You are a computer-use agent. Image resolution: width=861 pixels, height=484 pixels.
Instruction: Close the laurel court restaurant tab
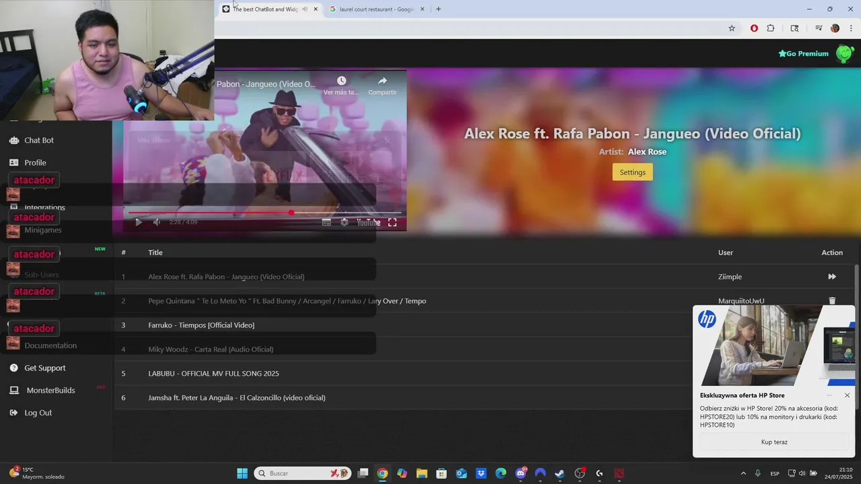point(422,9)
